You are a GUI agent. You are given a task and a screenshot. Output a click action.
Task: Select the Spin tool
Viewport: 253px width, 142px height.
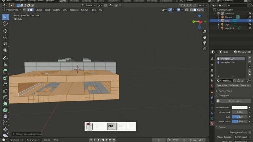coord(5,110)
